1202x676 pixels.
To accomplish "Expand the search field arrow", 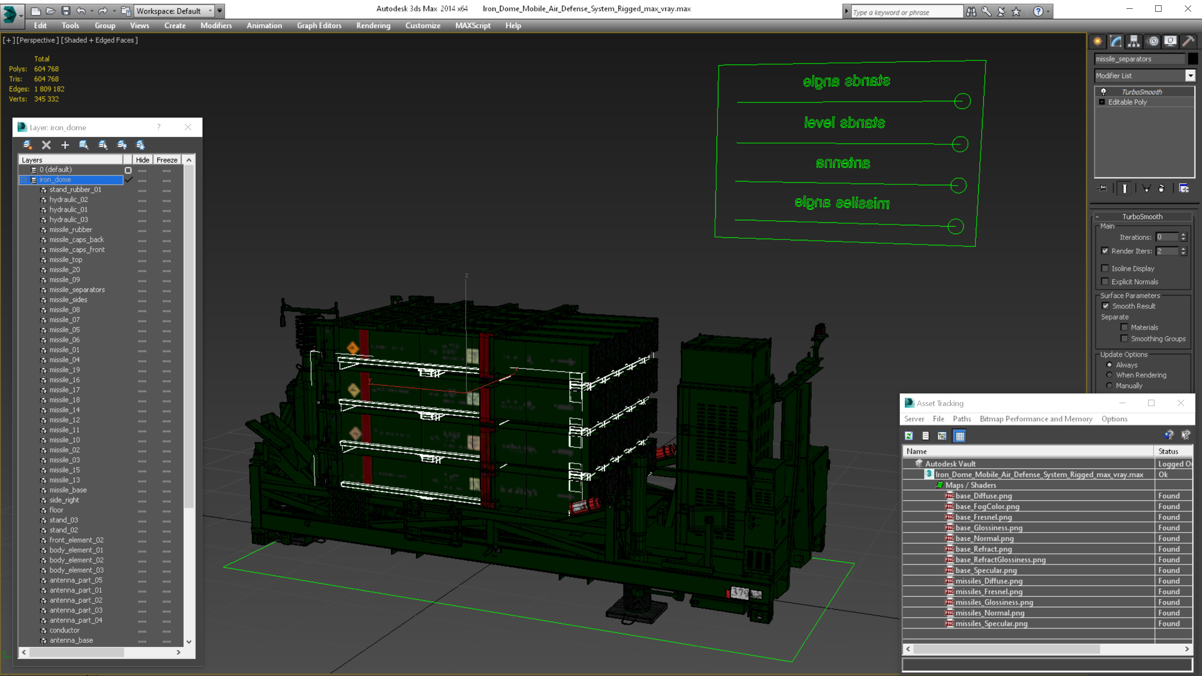I will click(x=846, y=11).
